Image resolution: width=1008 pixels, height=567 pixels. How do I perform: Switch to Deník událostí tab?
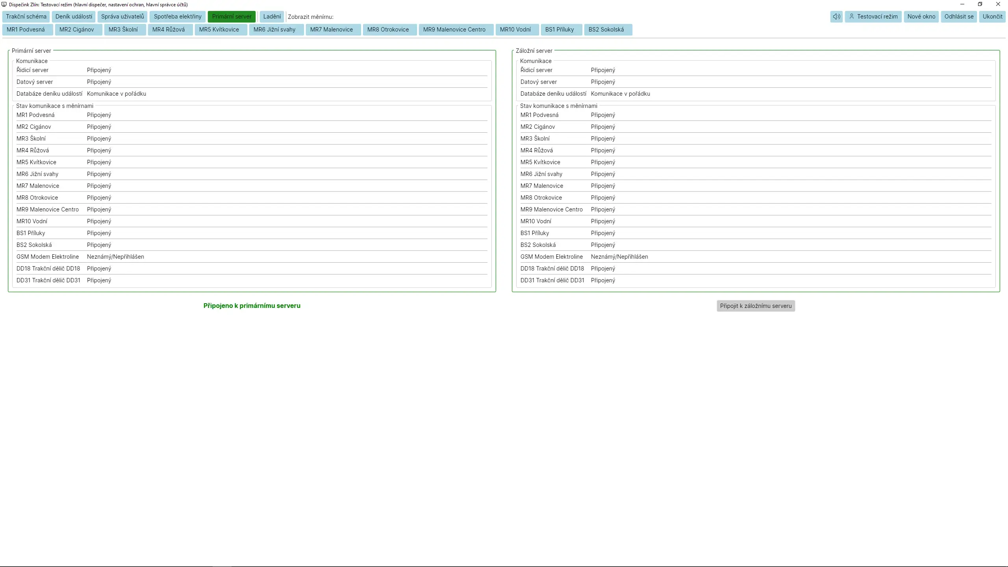[x=74, y=17]
